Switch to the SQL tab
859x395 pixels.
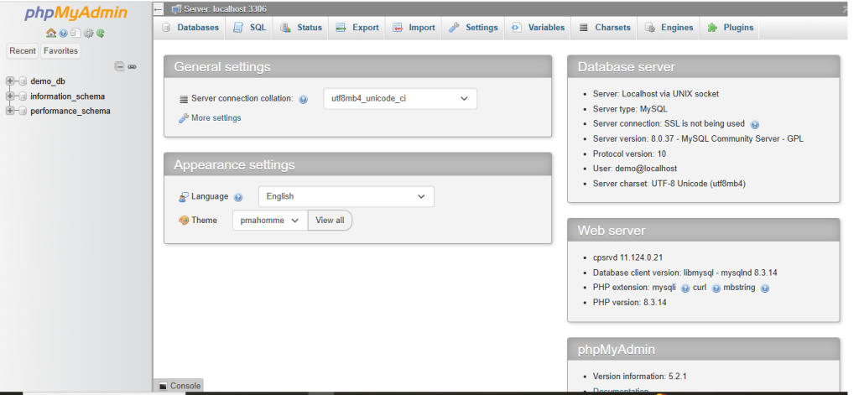[x=249, y=28]
